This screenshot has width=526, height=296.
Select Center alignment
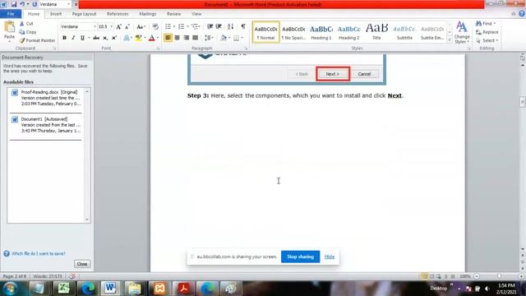178,38
